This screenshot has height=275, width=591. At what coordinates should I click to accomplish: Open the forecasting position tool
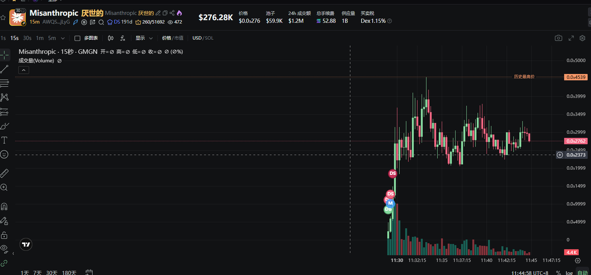click(4, 111)
